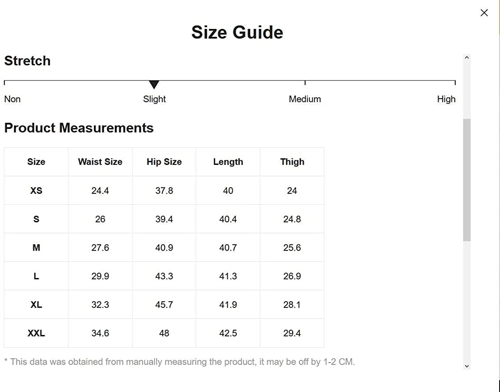The height and width of the screenshot is (392, 500).
Task: Click the XL waist value 32.3
Action: click(100, 304)
